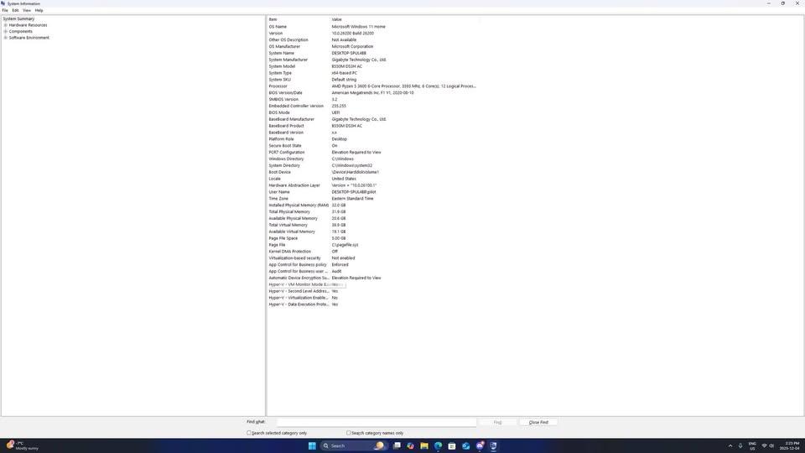The width and height of the screenshot is (805, 453).
Task: Open the View menu
Action: (27, 10)
